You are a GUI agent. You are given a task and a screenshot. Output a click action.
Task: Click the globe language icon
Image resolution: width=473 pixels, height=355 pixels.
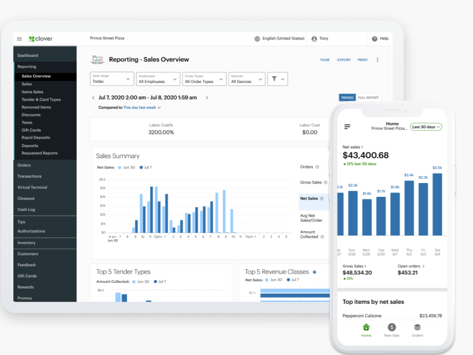257,39
